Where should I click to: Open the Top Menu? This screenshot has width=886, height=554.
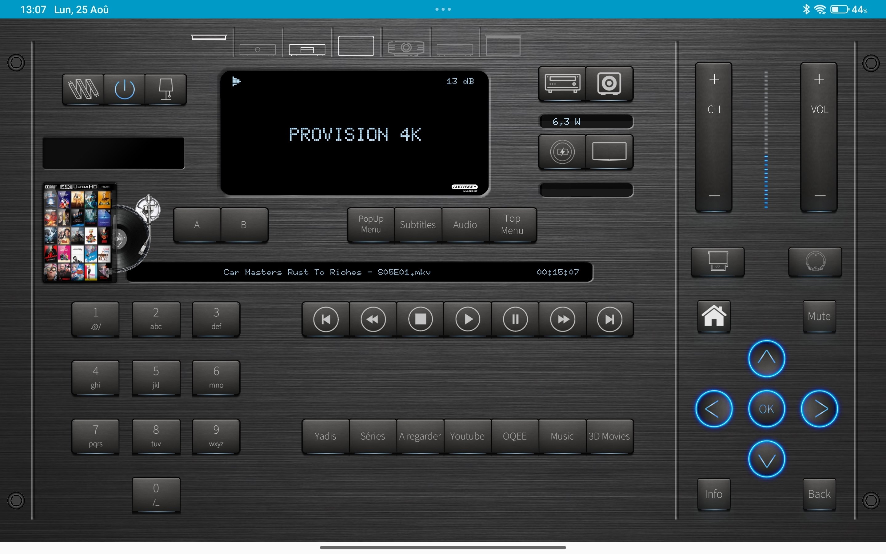pos(512,224)
